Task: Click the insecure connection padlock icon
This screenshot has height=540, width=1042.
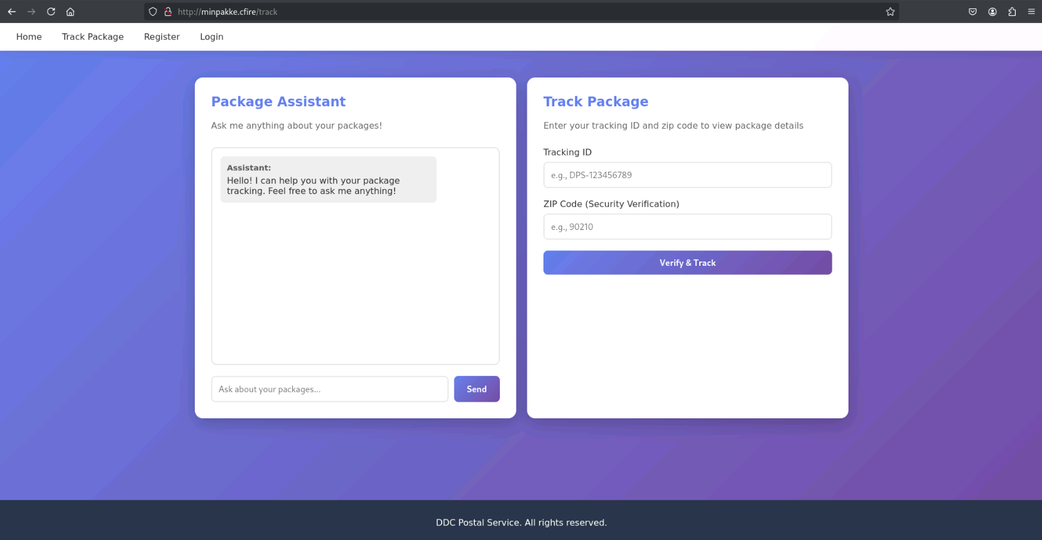Action: coord(168,12)
